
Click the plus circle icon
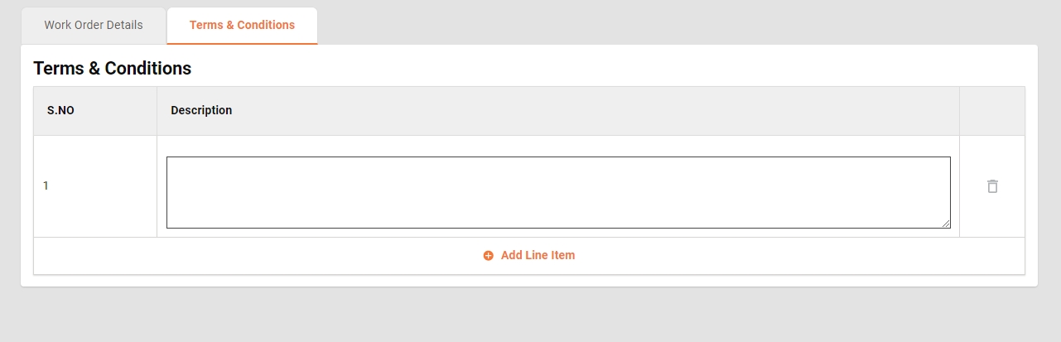[489, 256]
